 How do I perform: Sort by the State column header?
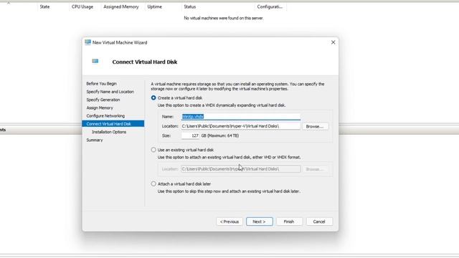pos(44,6)
